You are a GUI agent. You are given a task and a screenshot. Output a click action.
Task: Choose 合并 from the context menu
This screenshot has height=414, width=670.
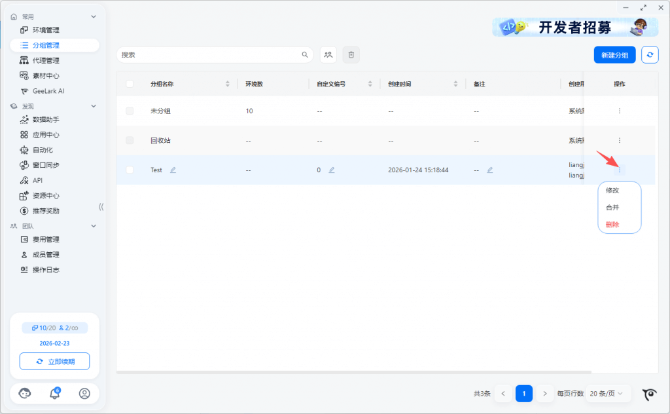coord(612,208)
